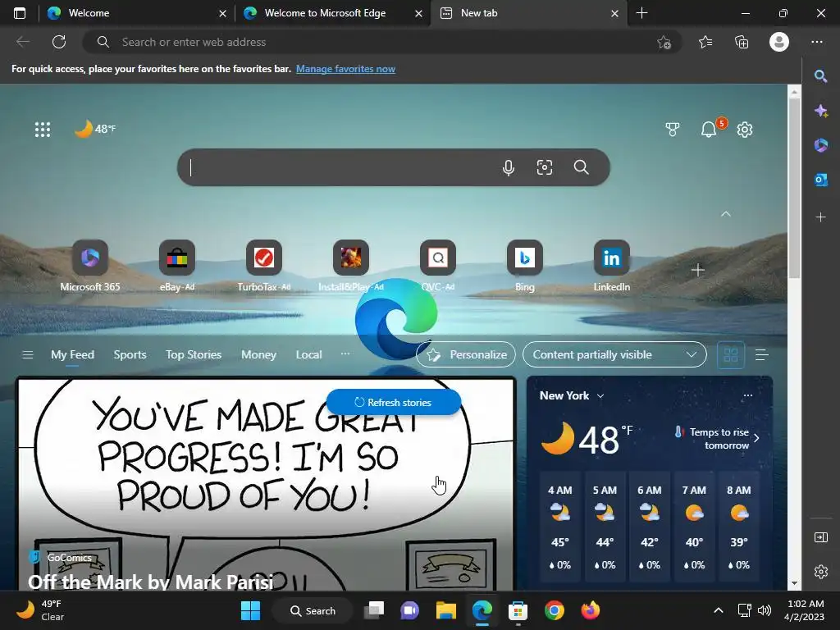840x630 pixels.
Task: Open Outlook in the sidebar
Action: tap(820, 180)
